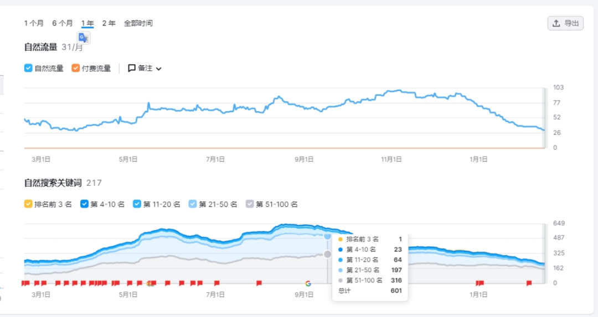Viewport: 598px width, 317px height.
Task: Expand the 备注 notes dropdown arrow
Action: click(159, 69)
